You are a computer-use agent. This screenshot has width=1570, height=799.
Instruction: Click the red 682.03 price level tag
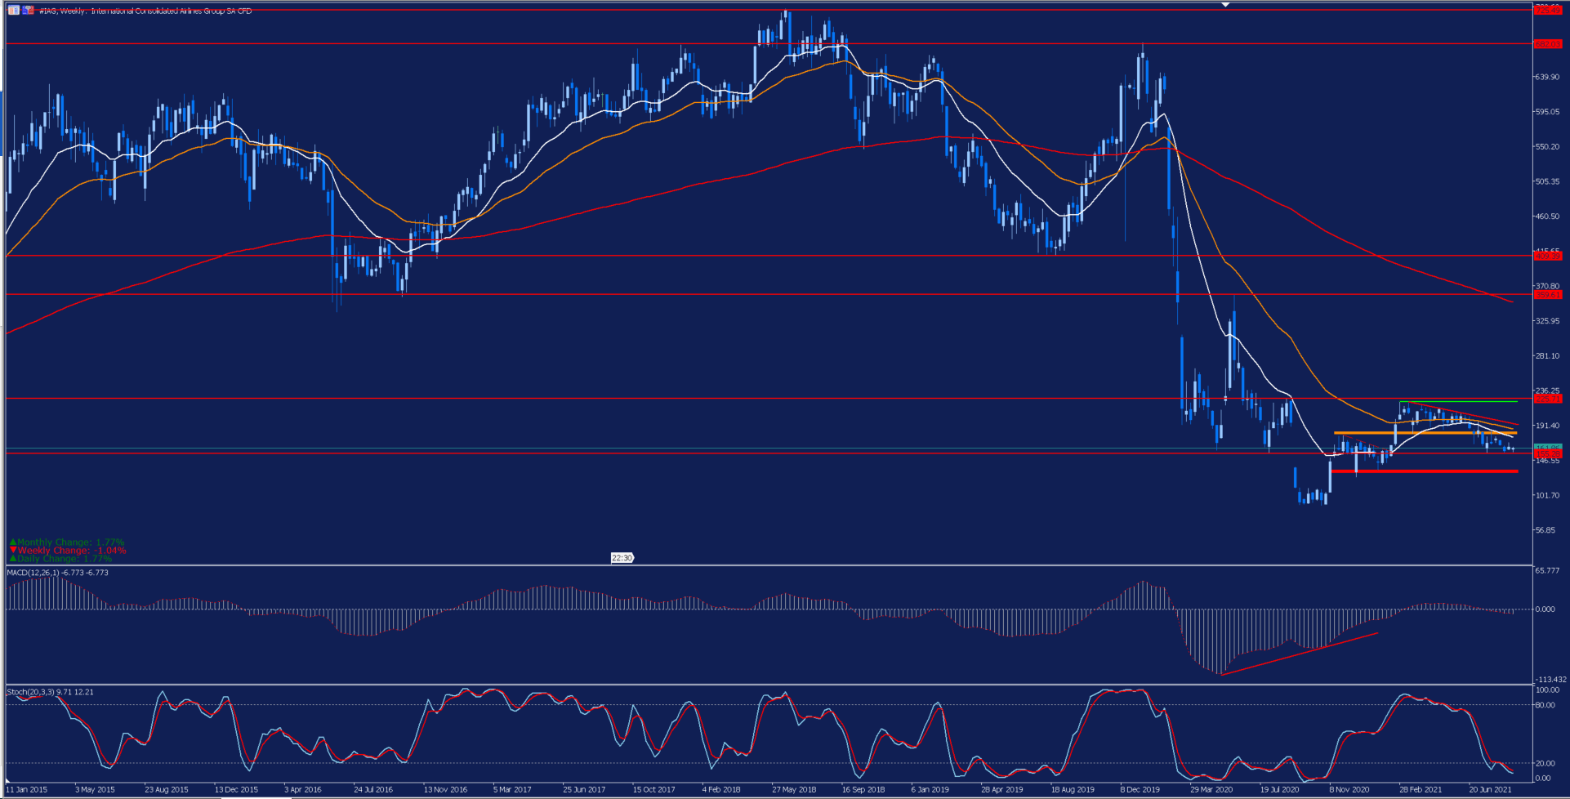(1548, 43)
